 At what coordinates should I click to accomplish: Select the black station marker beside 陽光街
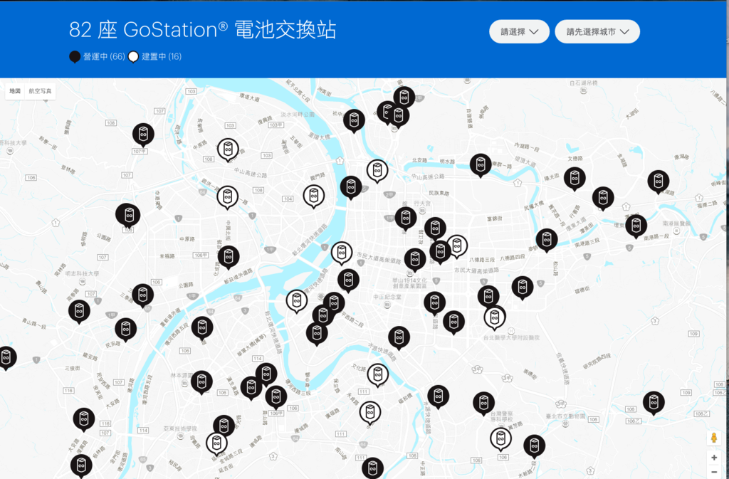pos(575,179)
